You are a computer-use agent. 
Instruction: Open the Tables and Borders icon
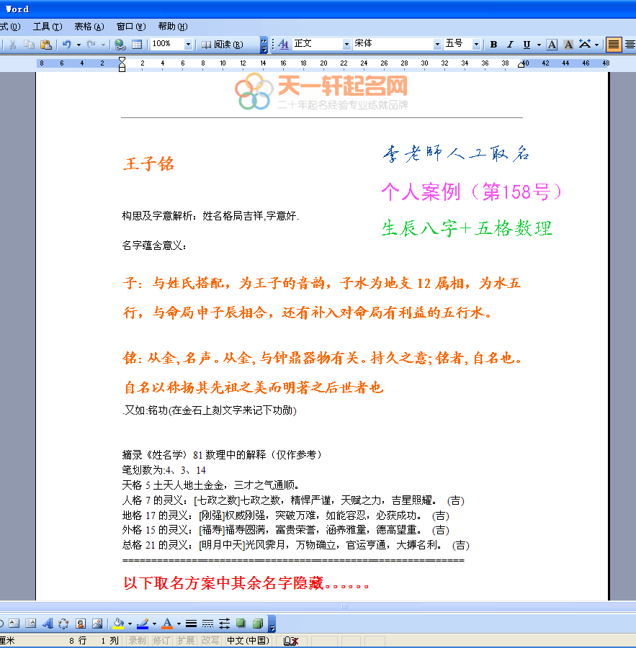[x=136, y=44]
